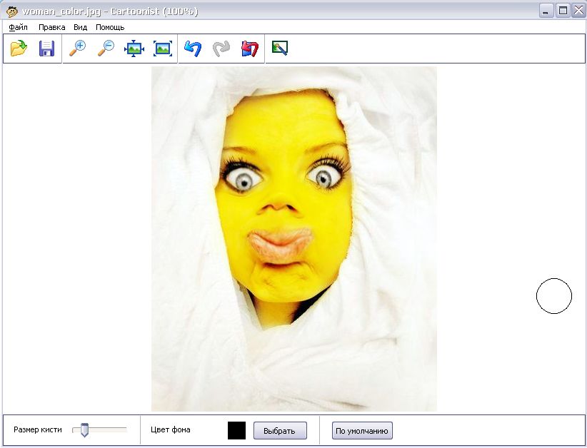
Task: Open the Файл menu
Action: pyautogui.click(x=19, y=27)
